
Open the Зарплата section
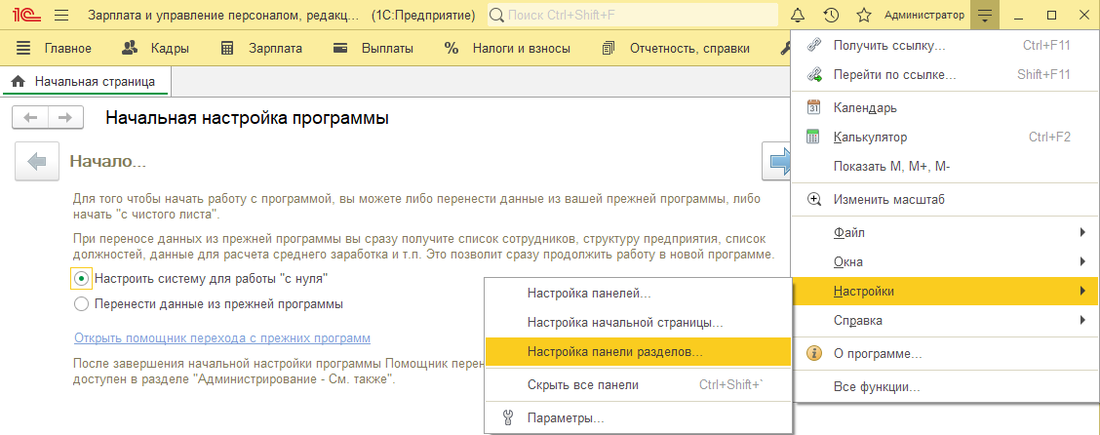coord(261,49)
